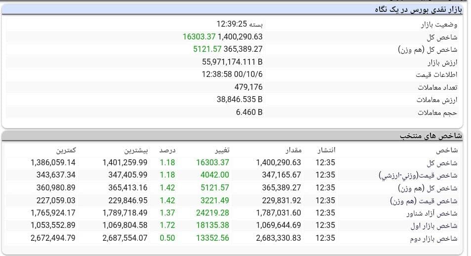Click number of trades 479,176
471x256 pixels.
pyautogui.click(x=249, y=87)
